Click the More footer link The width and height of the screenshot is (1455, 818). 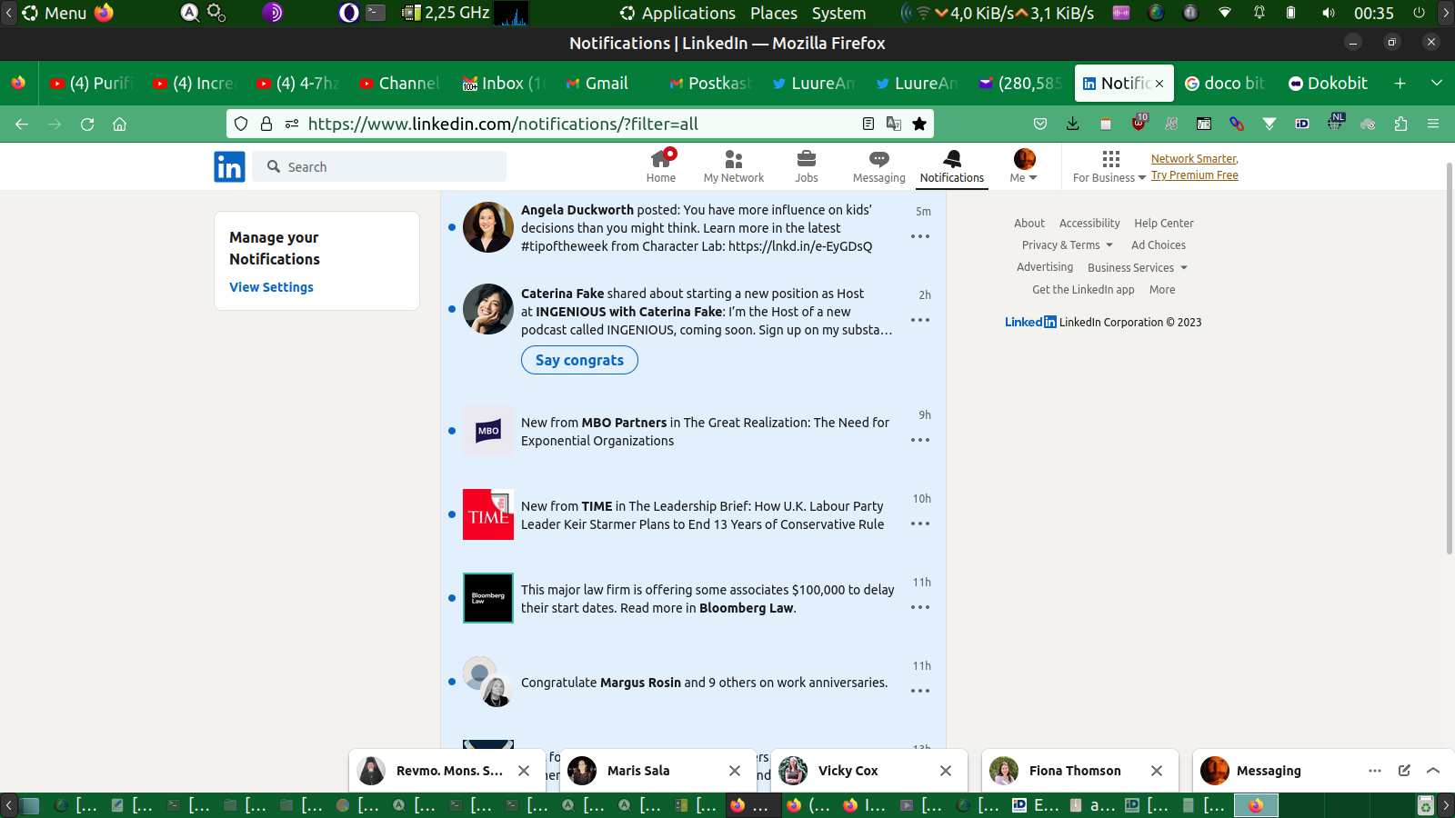(x=1162, y=290)
